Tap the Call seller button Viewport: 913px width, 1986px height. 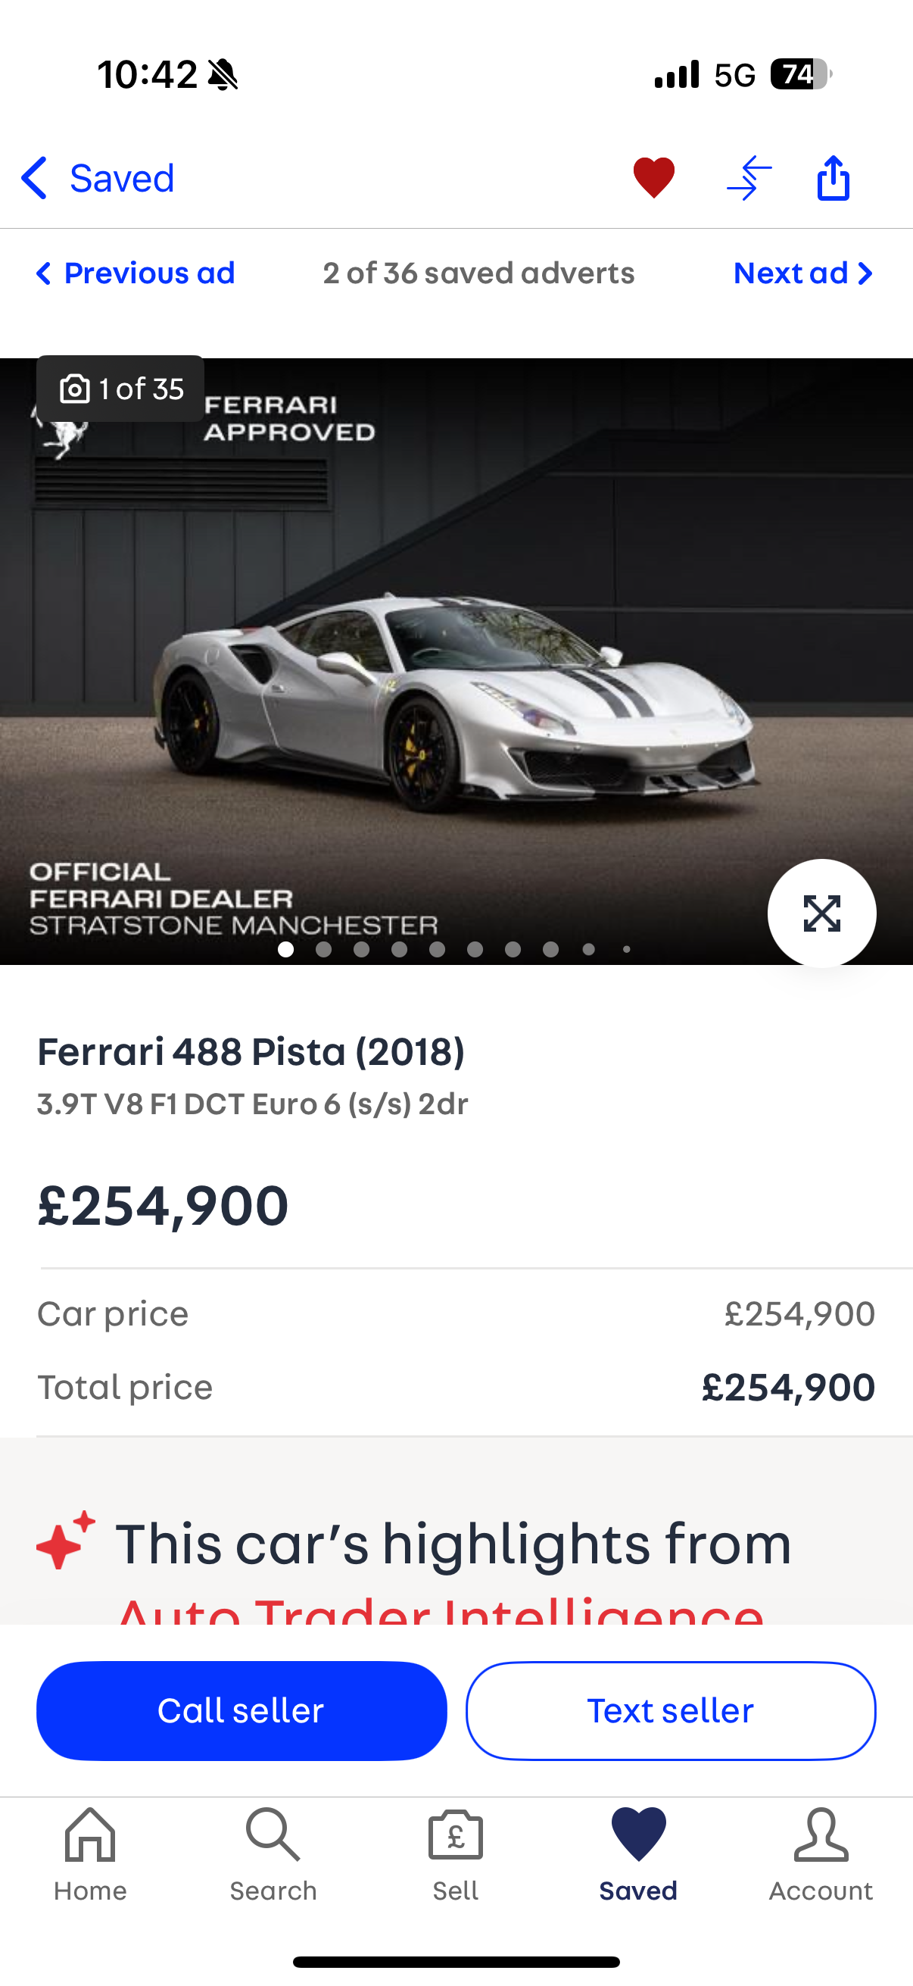click(x=241, y=1711)
